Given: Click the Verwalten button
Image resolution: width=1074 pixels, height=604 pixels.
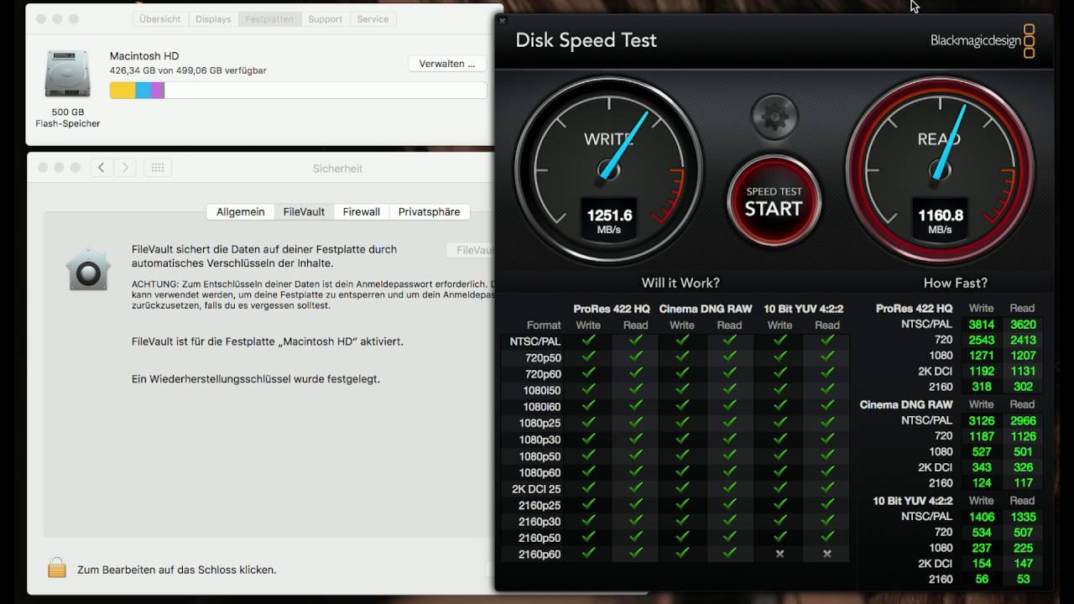Looking at the screenshot, I should [447, 64].
